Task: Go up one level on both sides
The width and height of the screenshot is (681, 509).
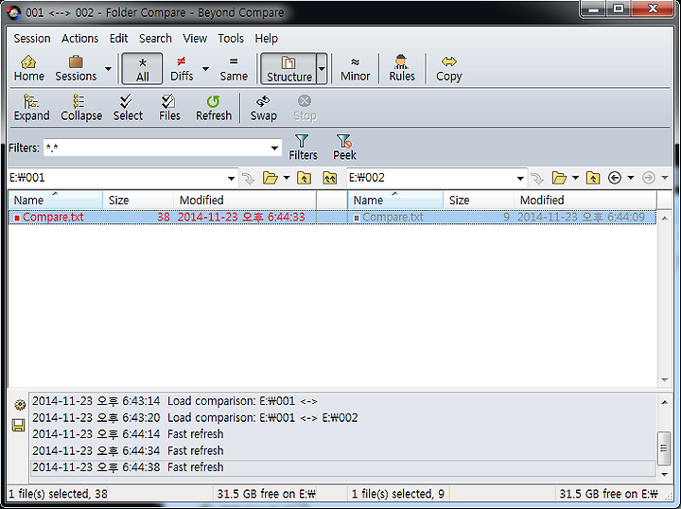Action: coord(330,178)
